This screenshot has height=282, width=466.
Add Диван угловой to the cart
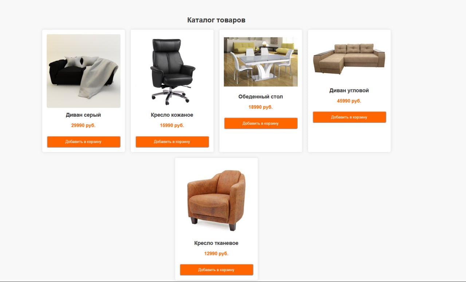349,117
